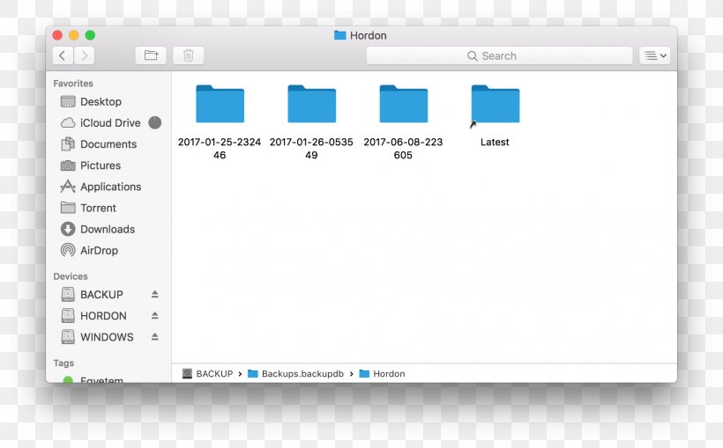Eject the WINDOWS drive

tap(155, 337)
